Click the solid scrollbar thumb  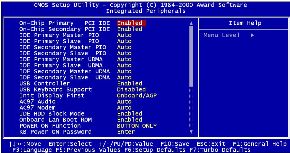(x=191, y=56)
